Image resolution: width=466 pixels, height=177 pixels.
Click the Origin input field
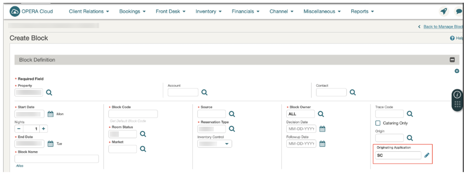[x=389, y=138]
